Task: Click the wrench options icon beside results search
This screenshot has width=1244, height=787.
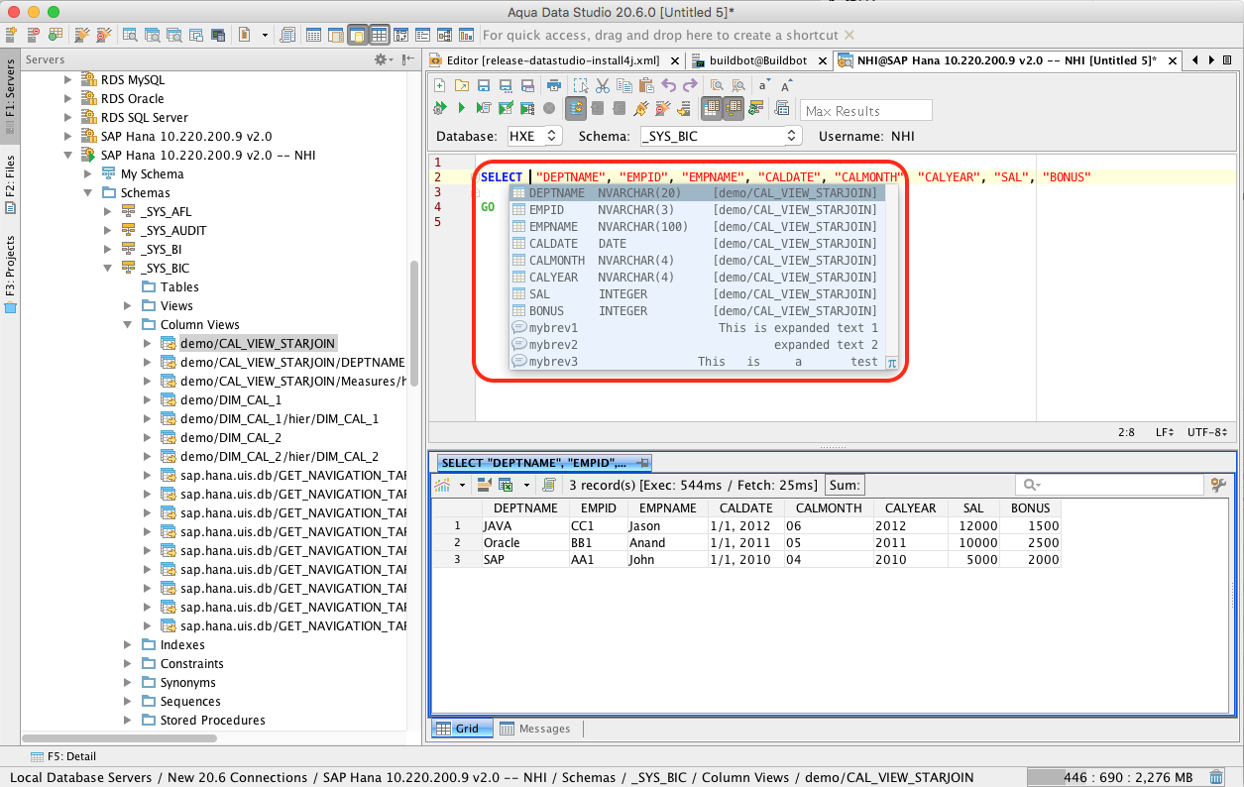Action: coord(1219,485)
